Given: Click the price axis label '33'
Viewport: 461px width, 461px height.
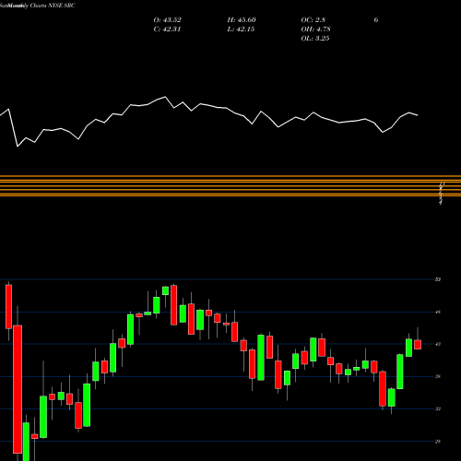Looking at the screenshot, I should tap(438, 408).
